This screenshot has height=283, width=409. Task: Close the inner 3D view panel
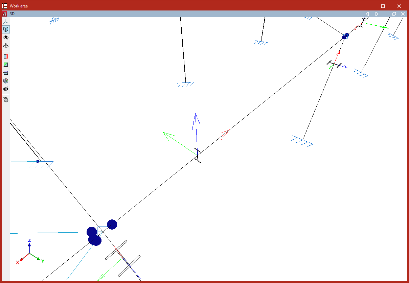pos(403,14)
